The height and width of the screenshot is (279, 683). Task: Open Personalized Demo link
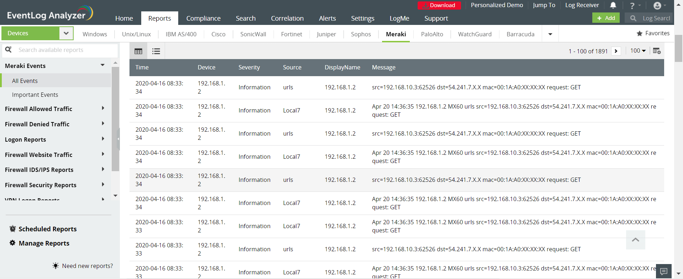tap(497, 5)
